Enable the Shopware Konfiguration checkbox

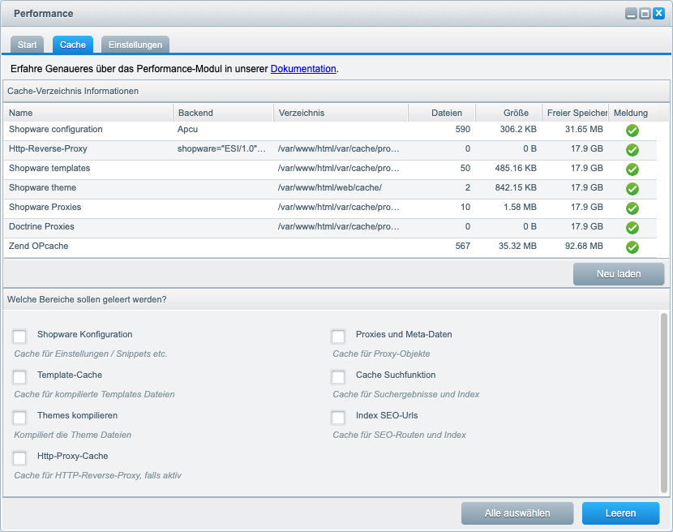coord(19,337)
